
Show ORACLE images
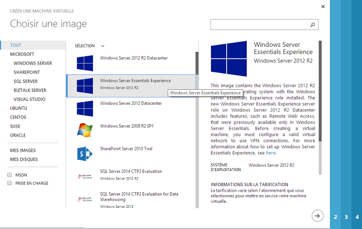coord(18,135)
